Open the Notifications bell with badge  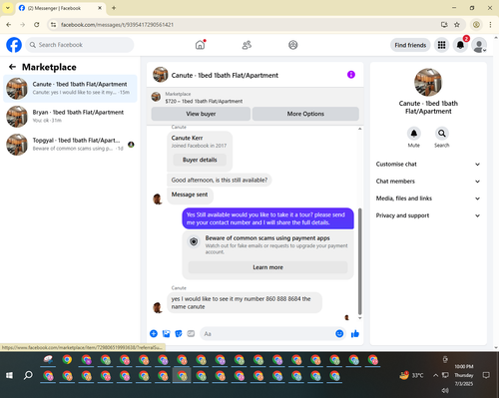[460, 45]
